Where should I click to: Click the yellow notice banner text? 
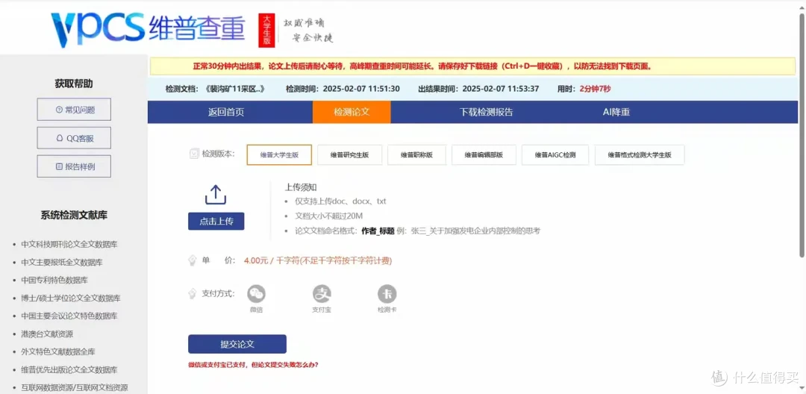422,66
